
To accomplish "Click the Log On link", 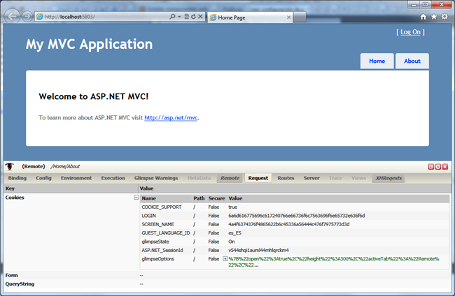I will click(409, 32).
